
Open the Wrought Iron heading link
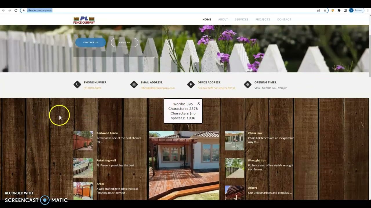click(x=257, y=160)
